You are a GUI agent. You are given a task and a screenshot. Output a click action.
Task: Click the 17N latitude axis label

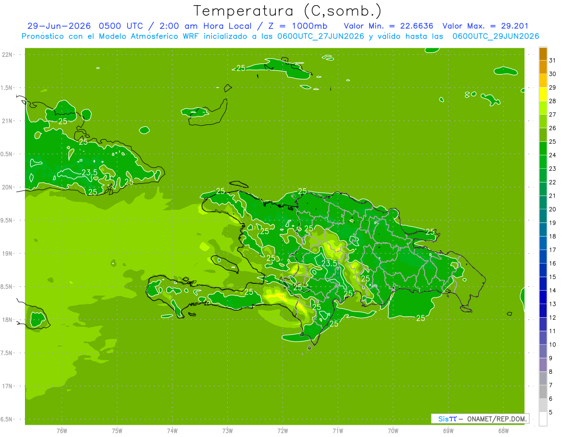[8, 386]
